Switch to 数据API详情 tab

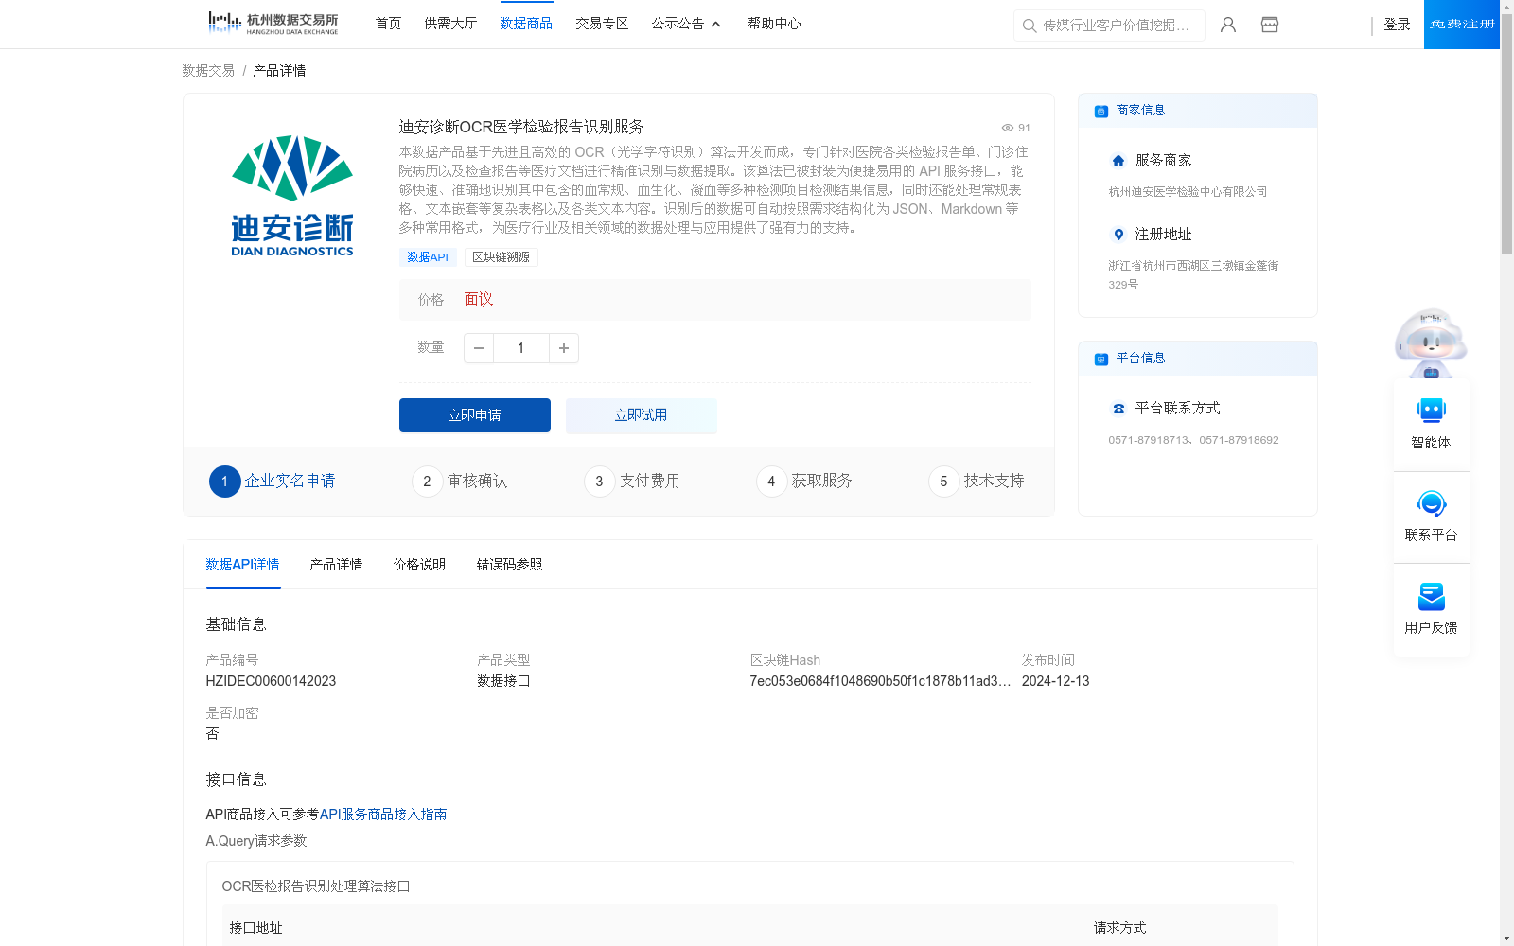tap(243, 565)
